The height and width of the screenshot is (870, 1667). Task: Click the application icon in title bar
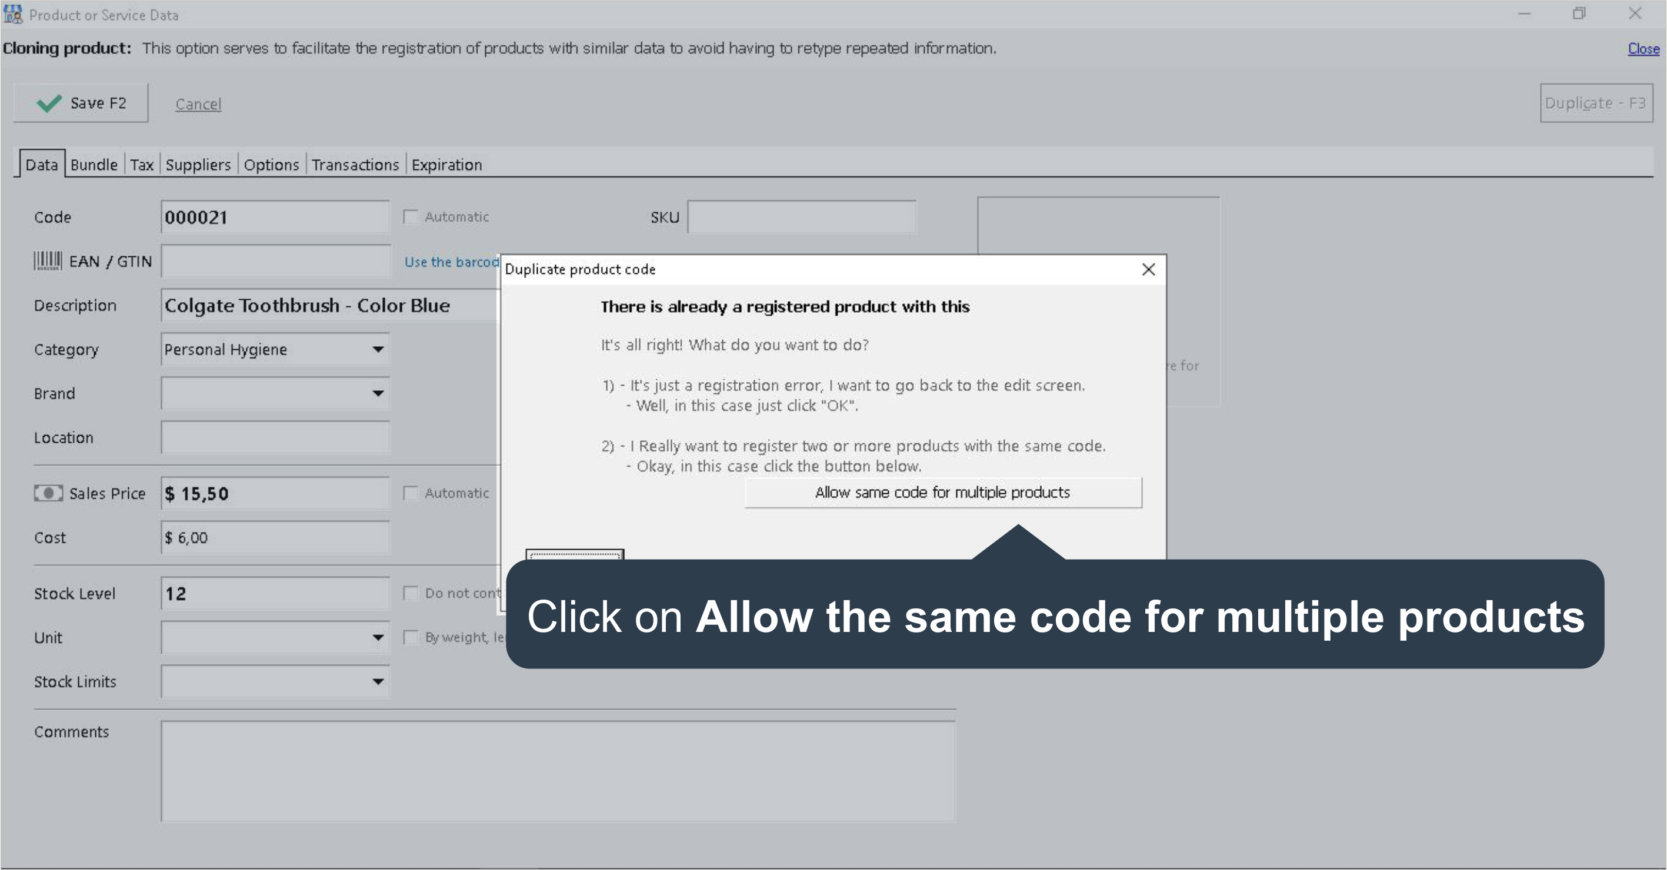coord(13,14)
